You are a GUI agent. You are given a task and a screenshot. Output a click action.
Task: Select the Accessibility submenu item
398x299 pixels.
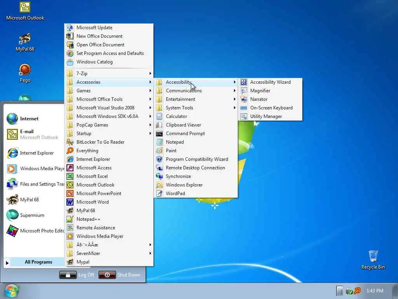(196, 82)
